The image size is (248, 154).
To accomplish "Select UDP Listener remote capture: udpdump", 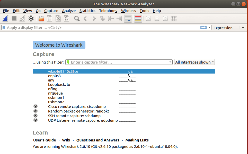I will point(124,120).
